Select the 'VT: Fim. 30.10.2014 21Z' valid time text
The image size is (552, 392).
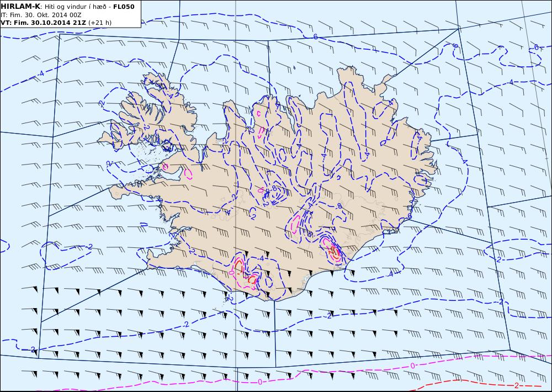[43, 23]
